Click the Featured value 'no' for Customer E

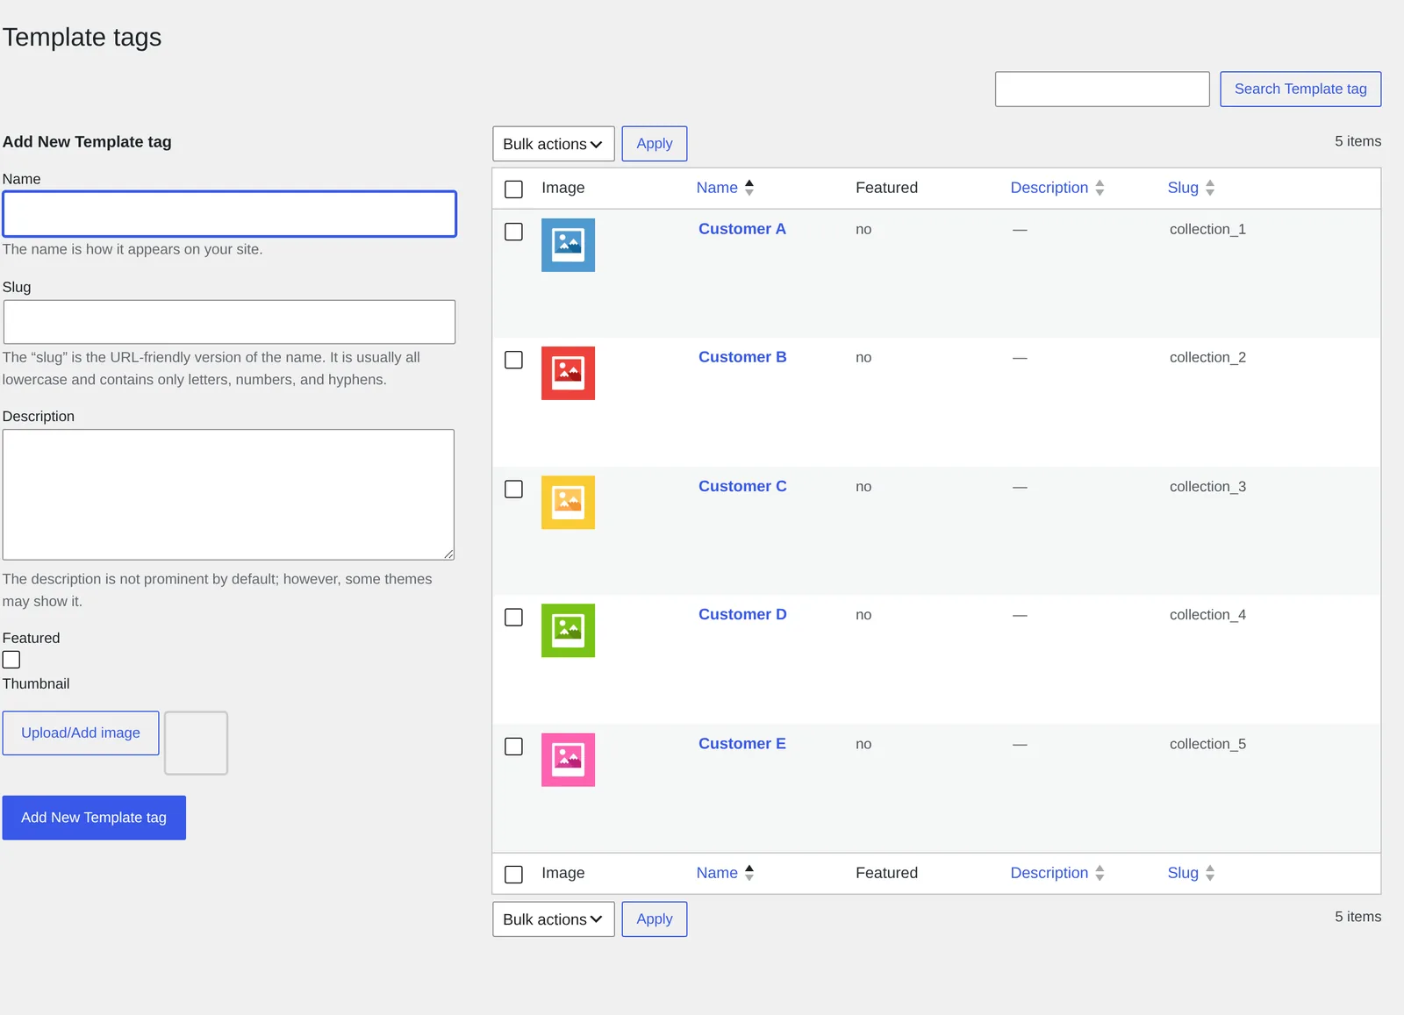(x=863, y=745)
